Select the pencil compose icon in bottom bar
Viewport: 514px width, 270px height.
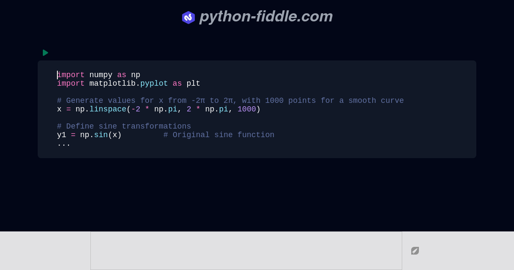coord(415,251)
